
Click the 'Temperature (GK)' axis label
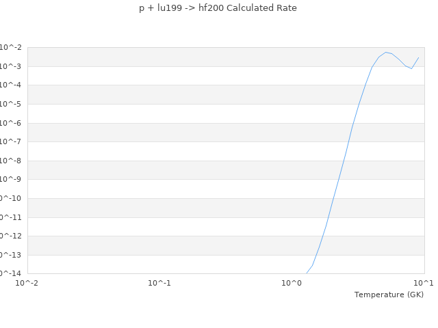[389, 295]
